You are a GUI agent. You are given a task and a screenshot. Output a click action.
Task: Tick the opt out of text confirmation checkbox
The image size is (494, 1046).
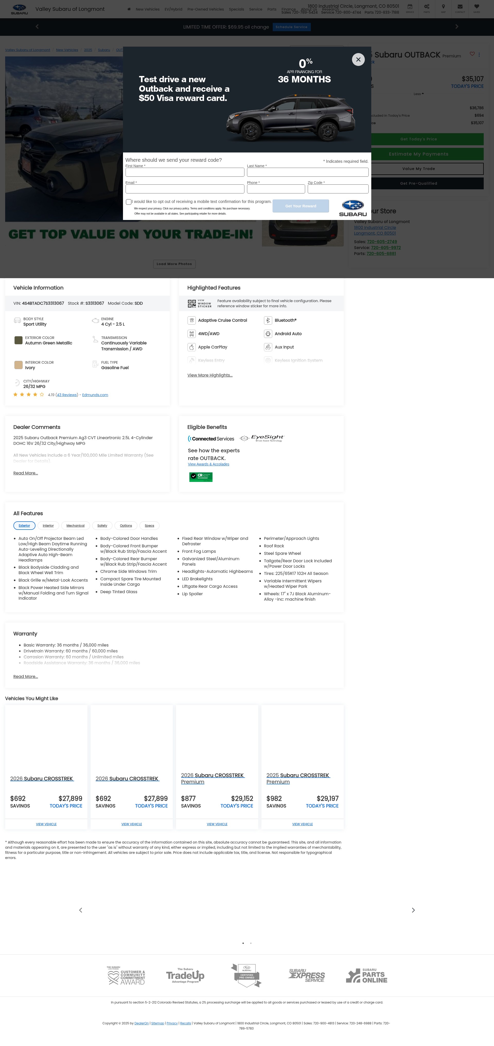pyautogui.click(x=129, y=202)
